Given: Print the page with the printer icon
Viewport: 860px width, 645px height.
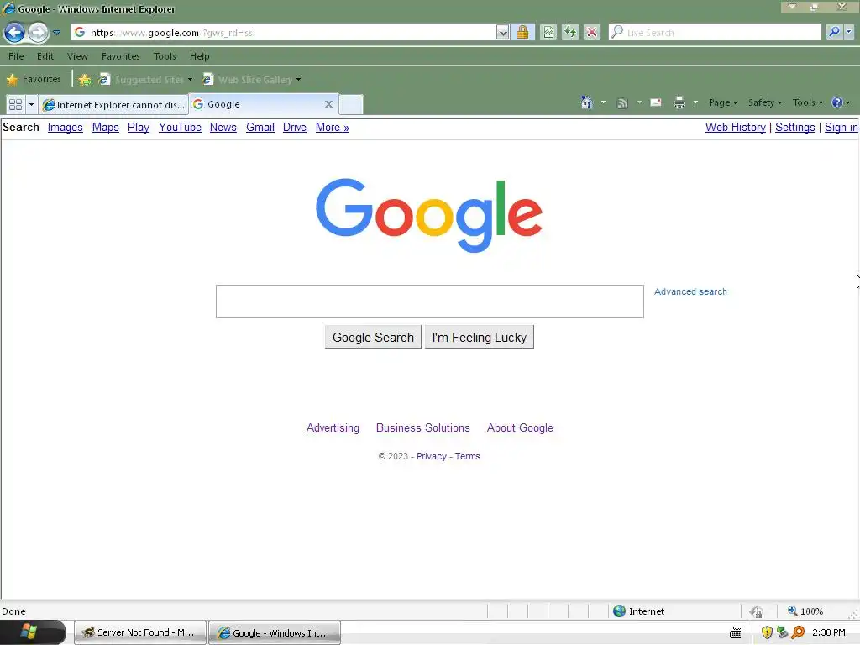Looking at the screenshot, I should pyautogui.click(x=679, y=102).
